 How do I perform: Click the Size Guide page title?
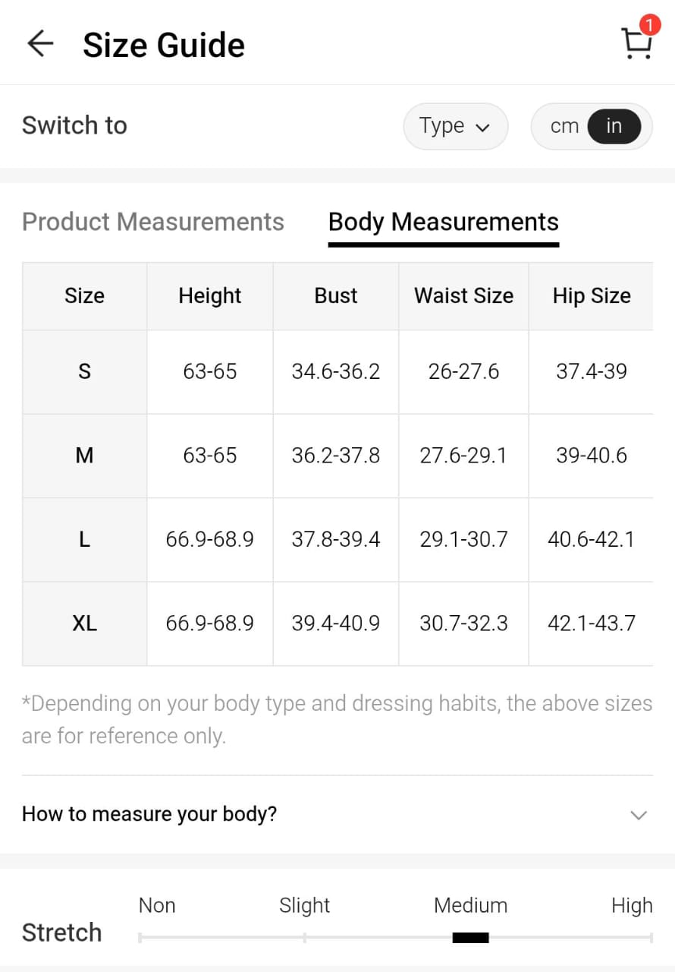click(x=164, y=45)
